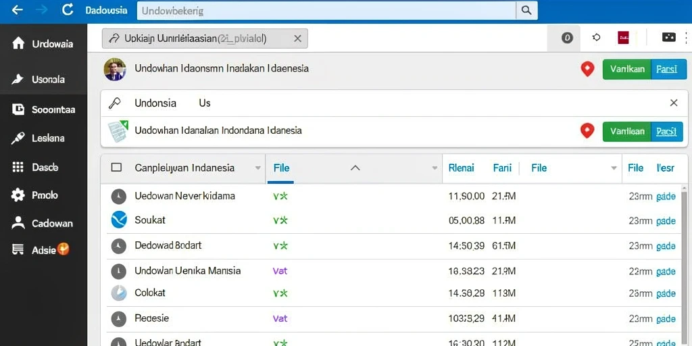The image size is (692, 346).
Task: Click red location pin in Undowhan Idaonsmn row
Action: click(587, 70)
